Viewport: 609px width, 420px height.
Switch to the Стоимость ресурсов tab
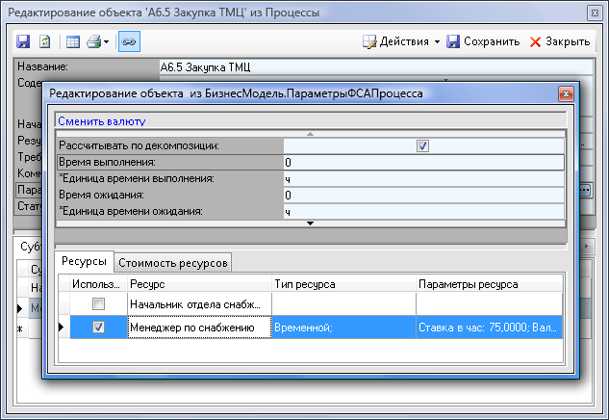click(x=173, y=263)
